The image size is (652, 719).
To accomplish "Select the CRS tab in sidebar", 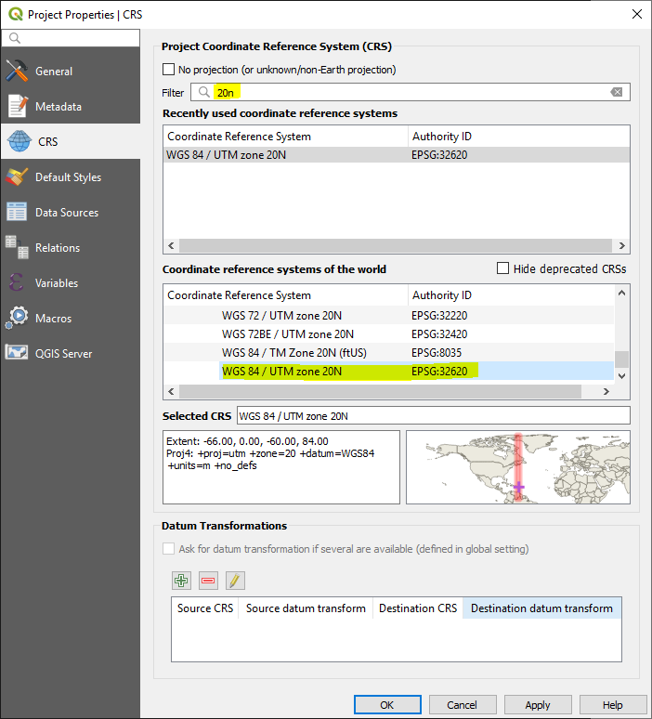I will [x=46, y=142].
